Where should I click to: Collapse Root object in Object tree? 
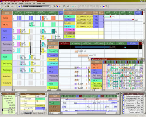(3, 96)
